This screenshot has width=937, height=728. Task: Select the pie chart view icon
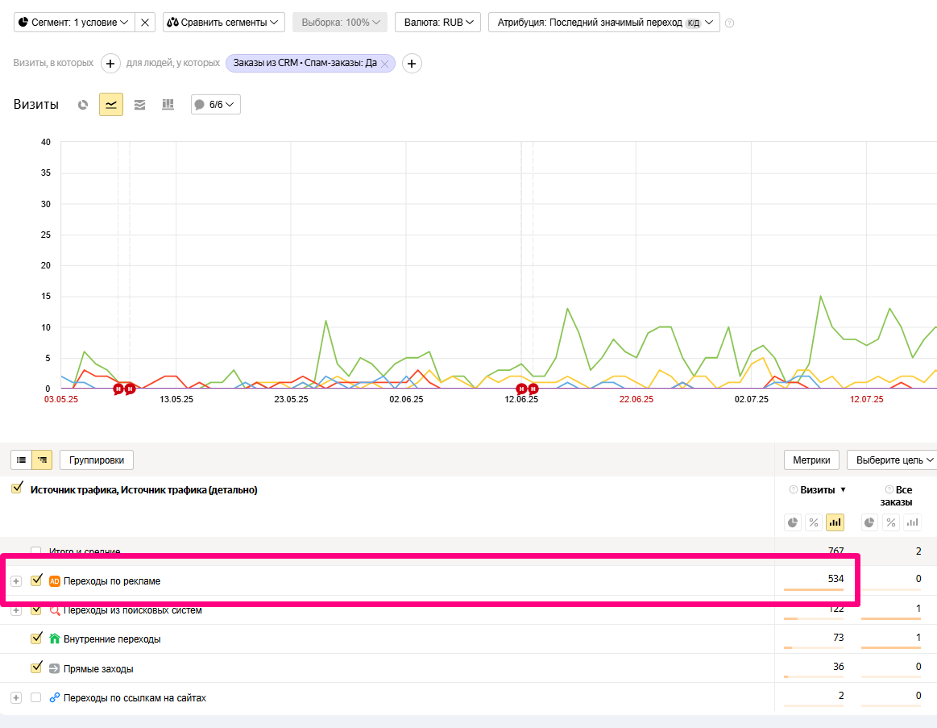point(82,105)
